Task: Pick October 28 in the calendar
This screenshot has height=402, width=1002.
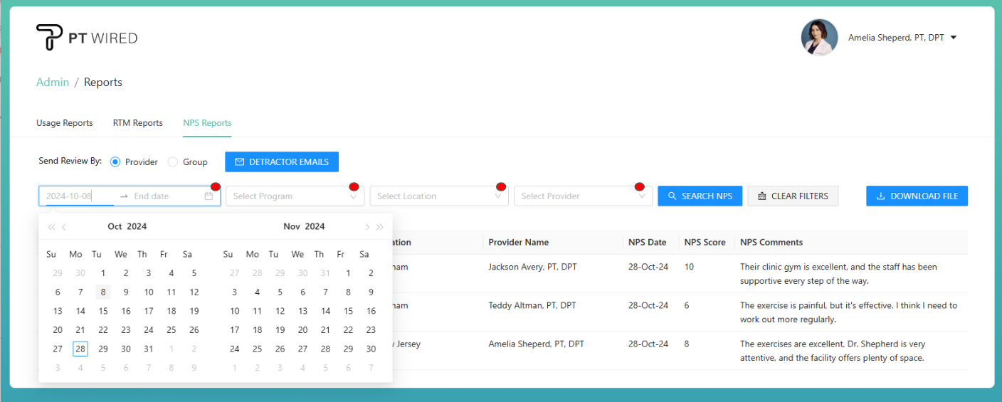Action: [x=80, y=349]
